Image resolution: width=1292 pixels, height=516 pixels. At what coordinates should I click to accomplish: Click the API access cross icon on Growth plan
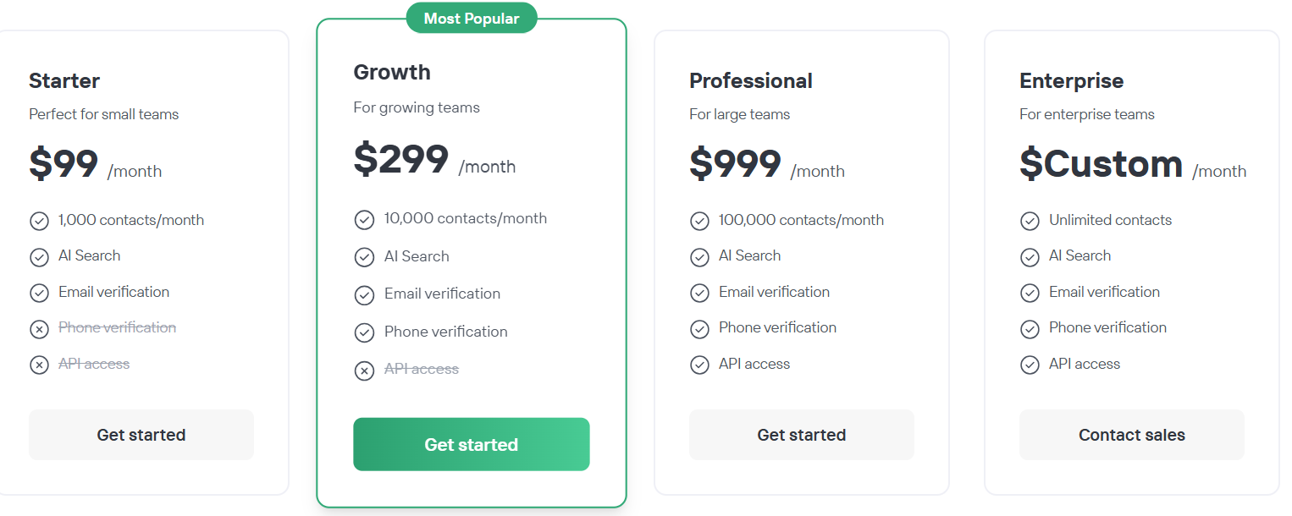click(x=365, y=369)
